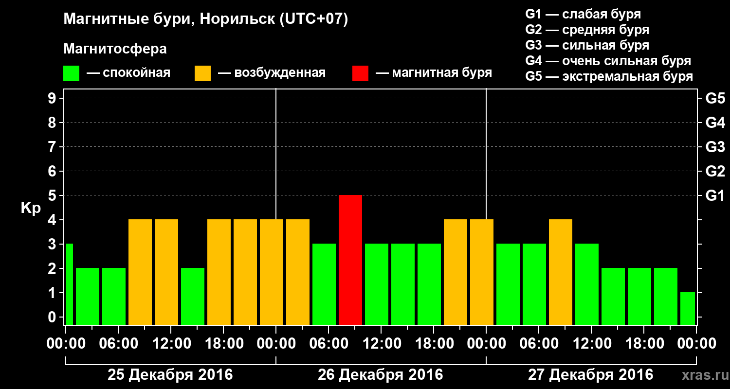The image size is (730, 389).
Task: Click the "G4" label on the right axis
Action: click(715, 123)
